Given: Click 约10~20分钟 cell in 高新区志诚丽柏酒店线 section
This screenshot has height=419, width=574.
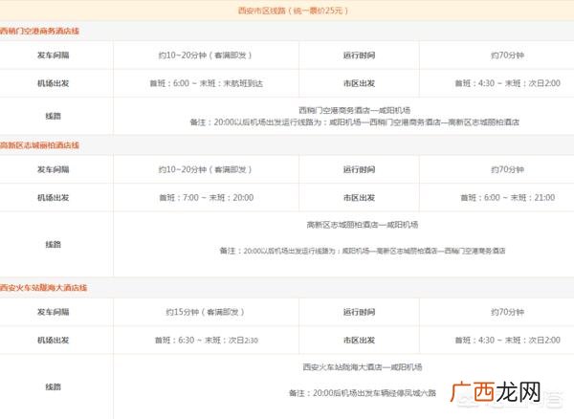Looking at the screenshot, I should pos(206,169).
